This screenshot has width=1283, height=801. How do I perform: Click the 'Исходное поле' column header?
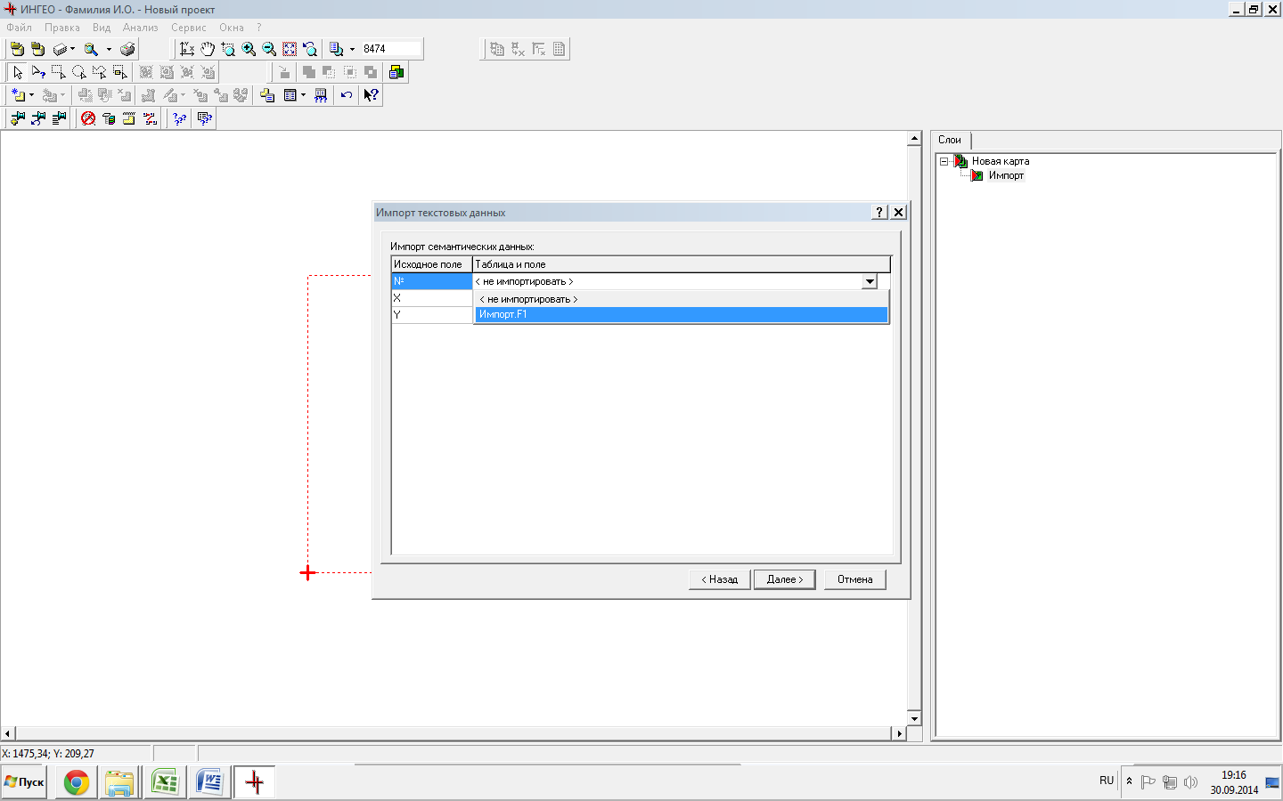[431, 264]
